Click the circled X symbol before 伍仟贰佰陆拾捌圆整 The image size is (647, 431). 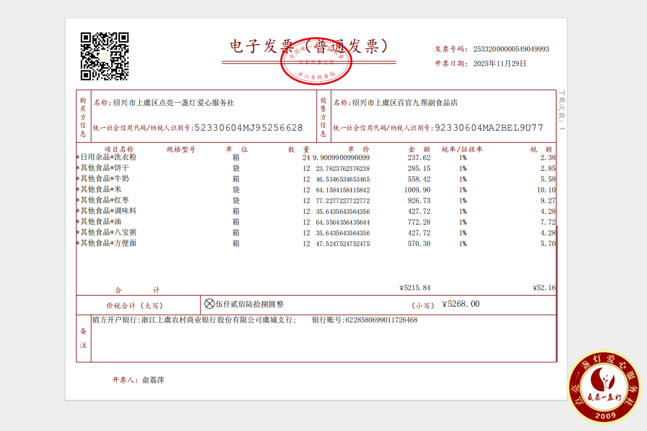click(x=210, y=304)
